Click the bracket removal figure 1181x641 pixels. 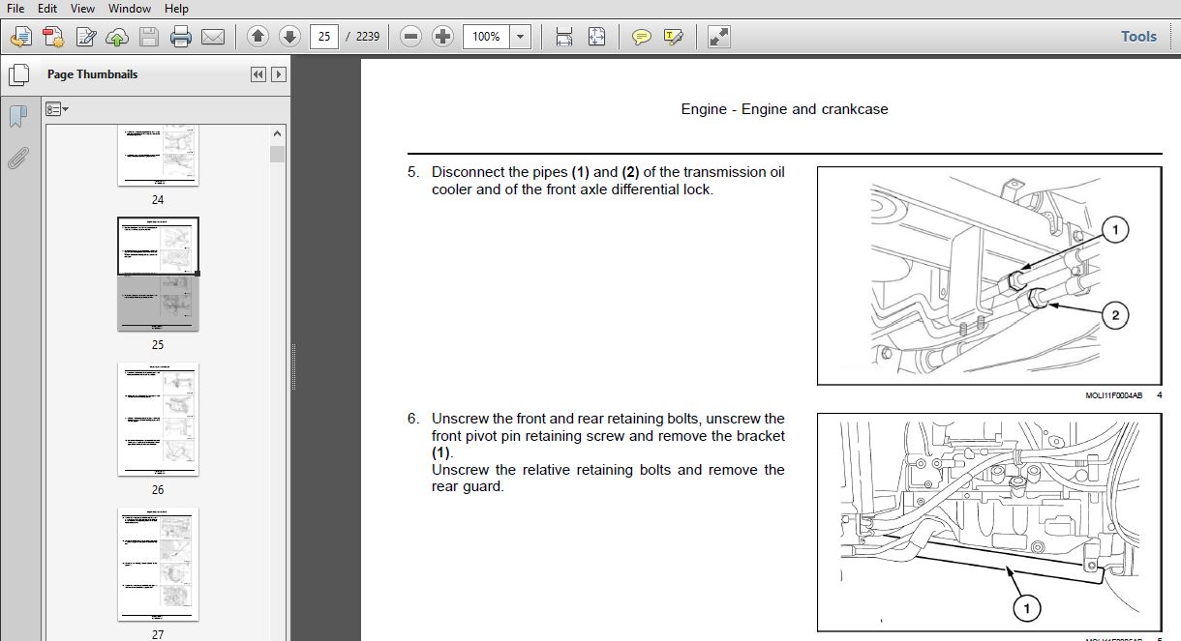(988, 522)
